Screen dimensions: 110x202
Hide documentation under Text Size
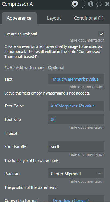pos(87,127)
